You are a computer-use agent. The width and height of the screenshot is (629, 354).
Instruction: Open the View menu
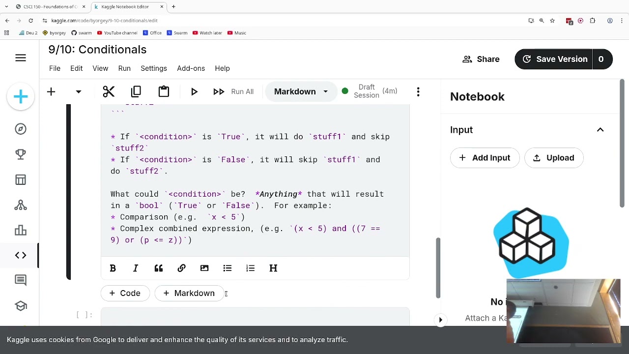[x=100, y=68]
